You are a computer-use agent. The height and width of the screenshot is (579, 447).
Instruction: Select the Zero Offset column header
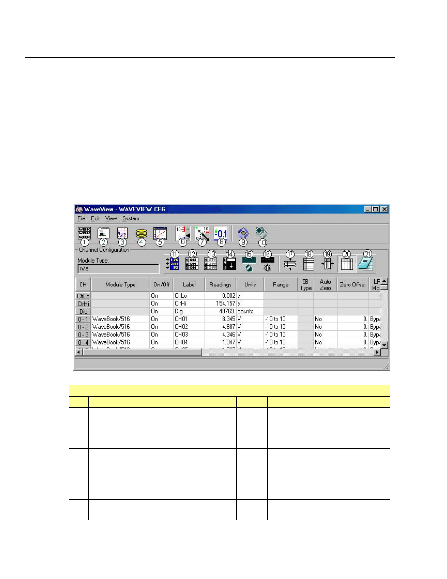(353, 285)
